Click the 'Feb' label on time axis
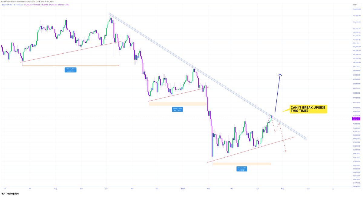Viewport: 363px width, 197px height. pos(208,188)
